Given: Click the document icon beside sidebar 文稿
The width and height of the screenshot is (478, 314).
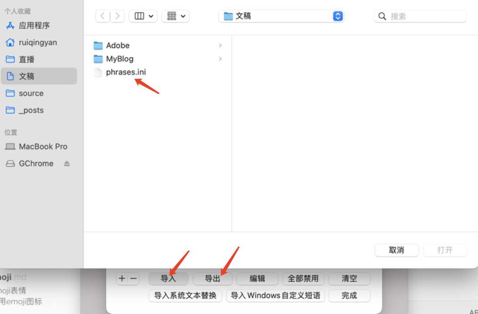Looking at the screenshot, I should tap(10, 76).
